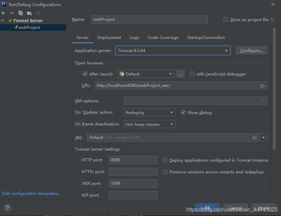Open On frame deactivation Hot Swap classes dropdown
This screenshot has width=281, height=216.
click(150, 124)
